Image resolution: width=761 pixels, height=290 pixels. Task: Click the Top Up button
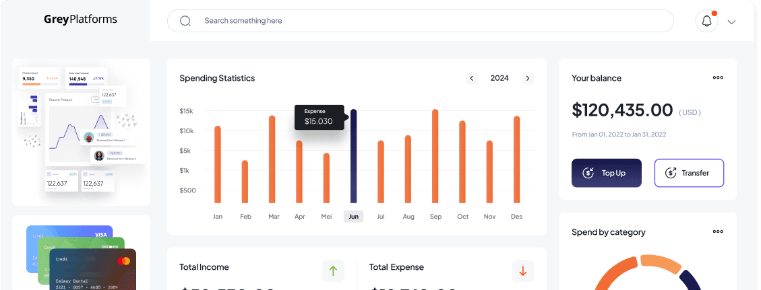click(x=607, y=173)
